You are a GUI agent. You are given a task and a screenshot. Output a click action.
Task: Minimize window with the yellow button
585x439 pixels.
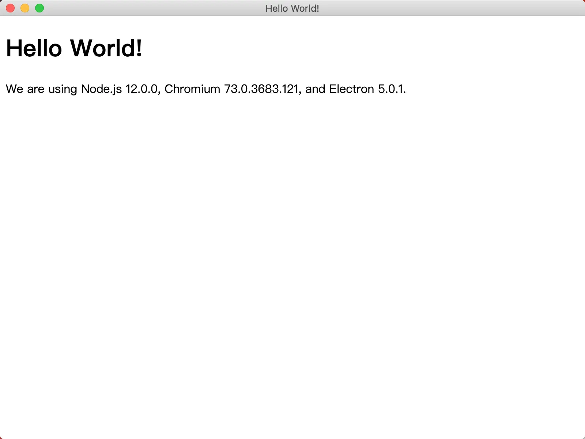pyautogui.click(x=25, y=8)
